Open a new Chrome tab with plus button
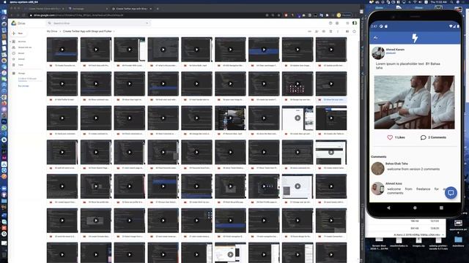469x263 pixels. click(158, 9)
